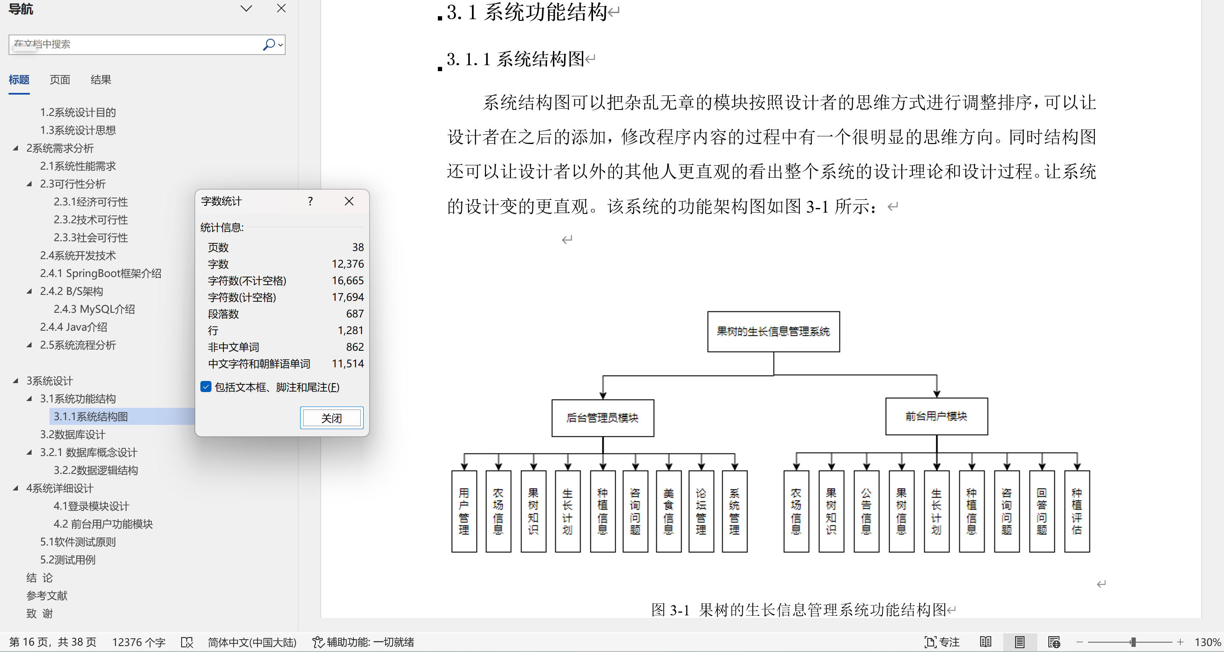Switch to Print Layout view icon

(1020, 642)
